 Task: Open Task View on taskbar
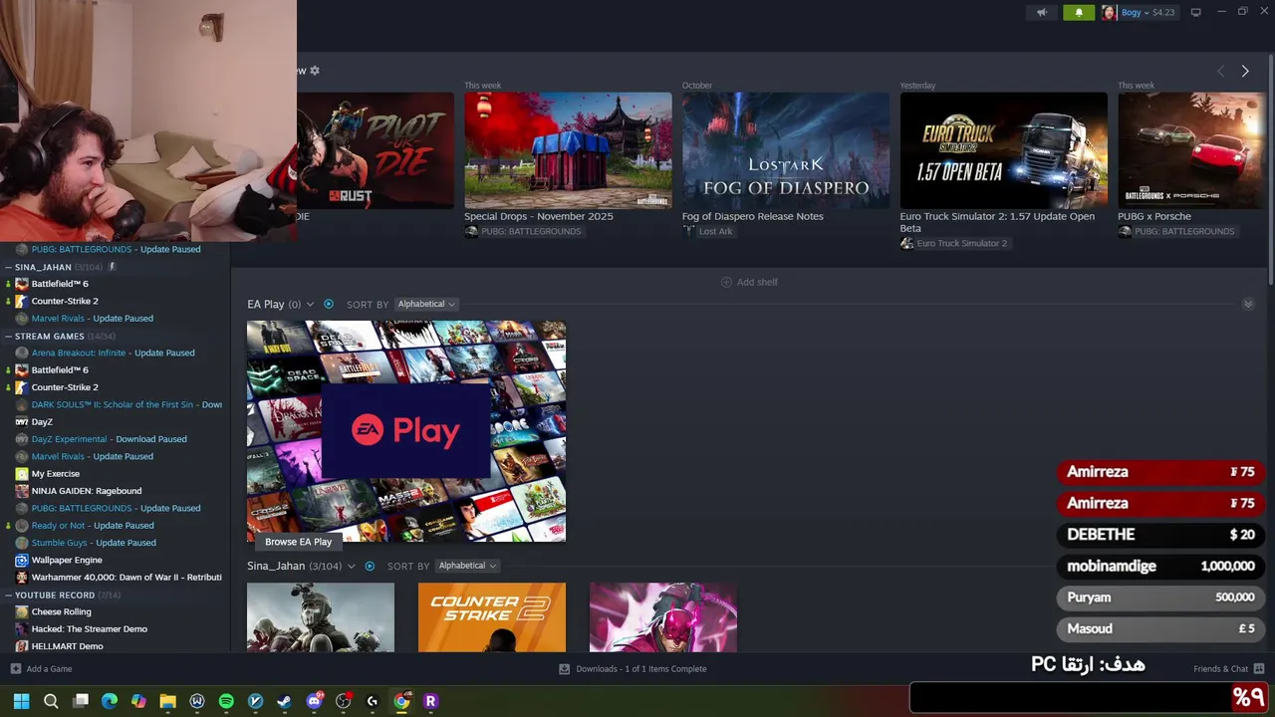click(x=81, y=701)
